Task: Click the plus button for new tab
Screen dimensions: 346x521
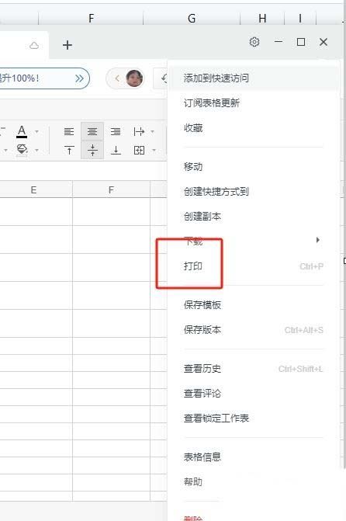Action: tap(67, 45)
